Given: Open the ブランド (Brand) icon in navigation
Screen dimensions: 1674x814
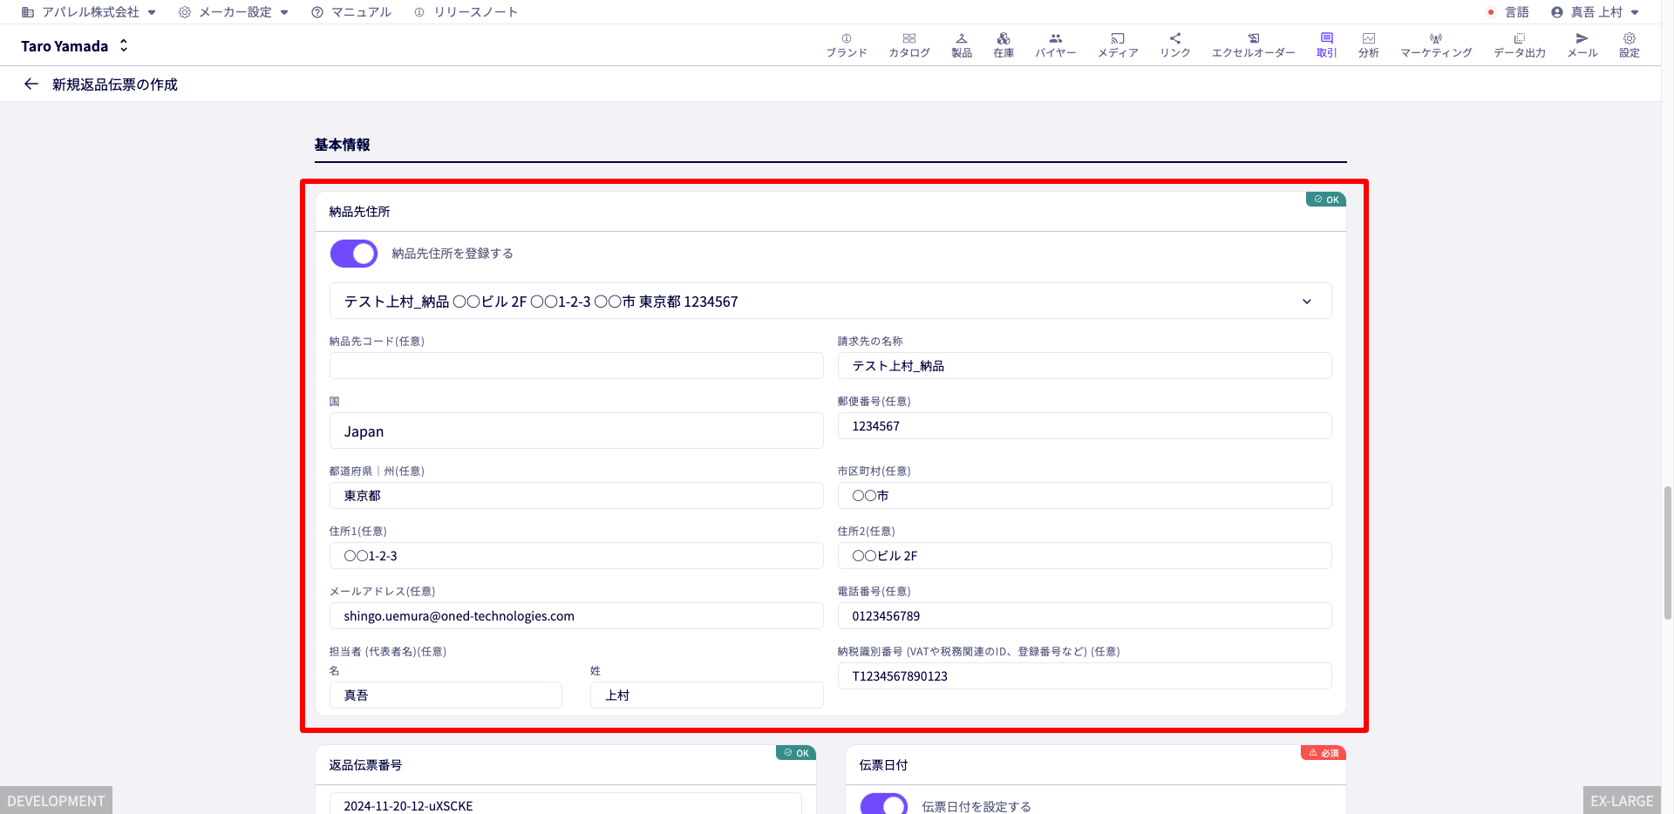Looking at the screenshot, I should tap(846, 45).
